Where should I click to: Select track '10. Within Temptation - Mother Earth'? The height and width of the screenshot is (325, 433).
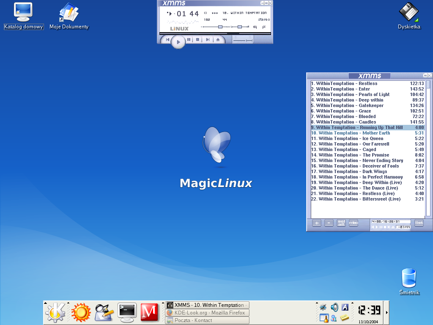[367, 133]
